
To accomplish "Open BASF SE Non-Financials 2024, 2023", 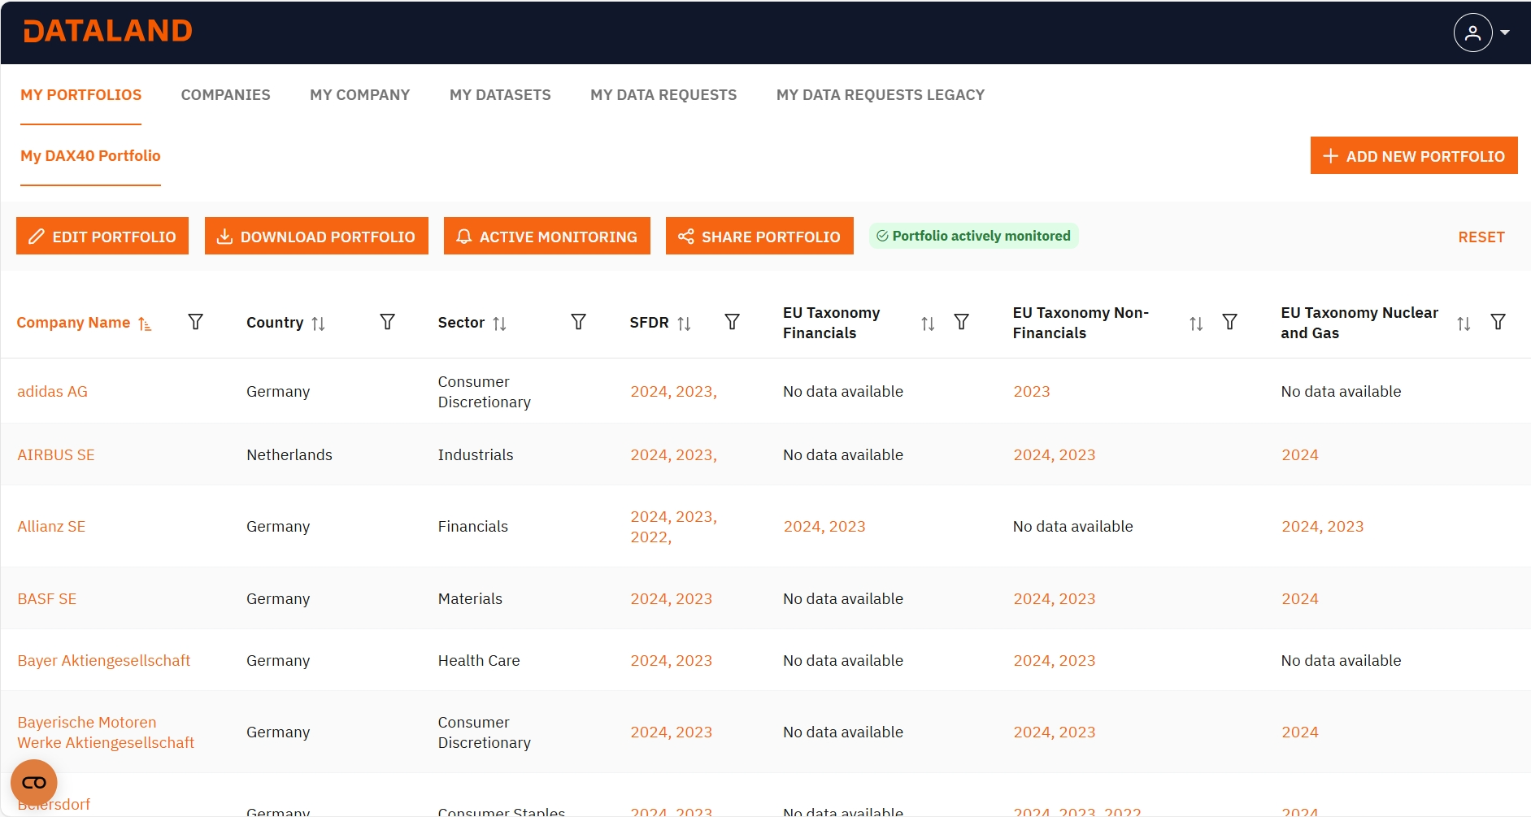I will (1055, 598).
